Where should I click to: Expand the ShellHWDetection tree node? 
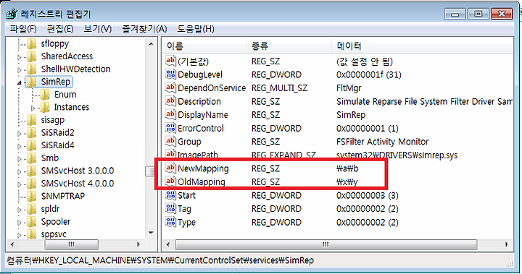point(20,70)
